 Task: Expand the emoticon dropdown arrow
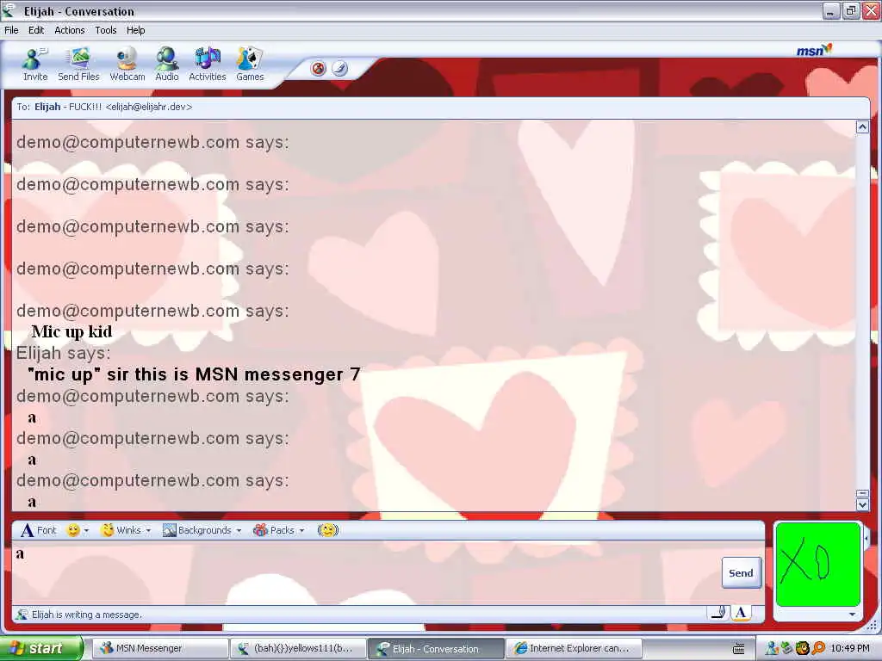pos(86,530)
